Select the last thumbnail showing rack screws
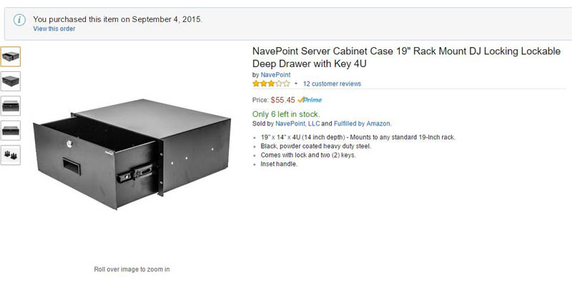Image resolution: width=572 pixels, height=293 pixels. coord(11,155)
